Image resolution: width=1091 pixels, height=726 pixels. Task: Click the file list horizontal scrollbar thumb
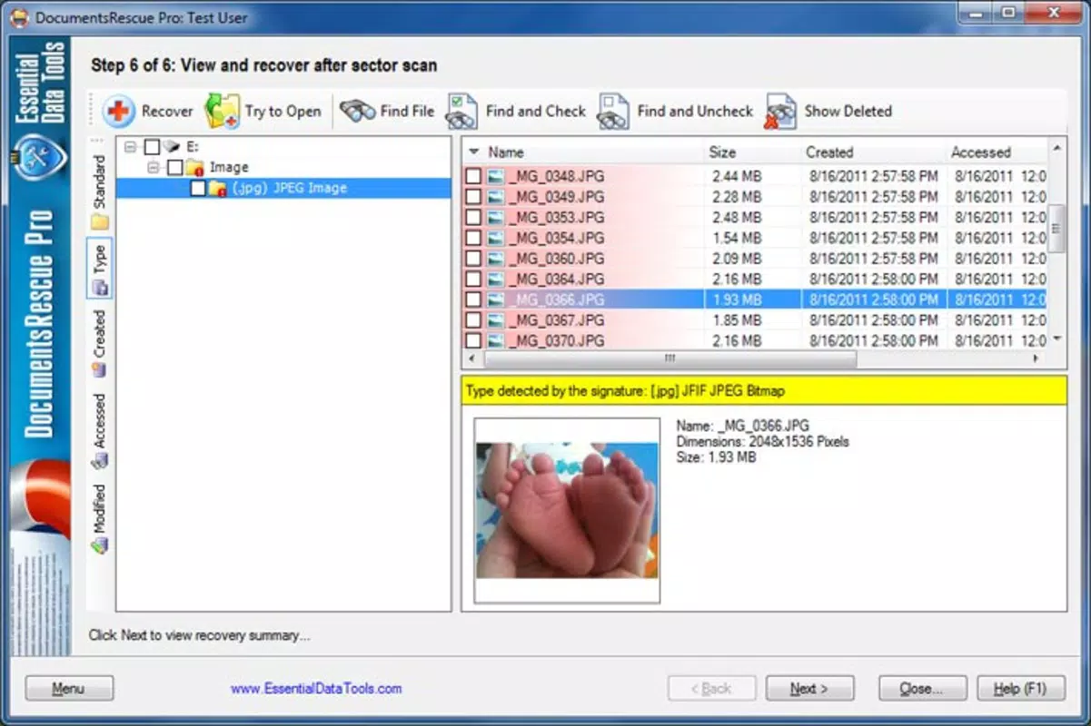(x=669, y=358)
